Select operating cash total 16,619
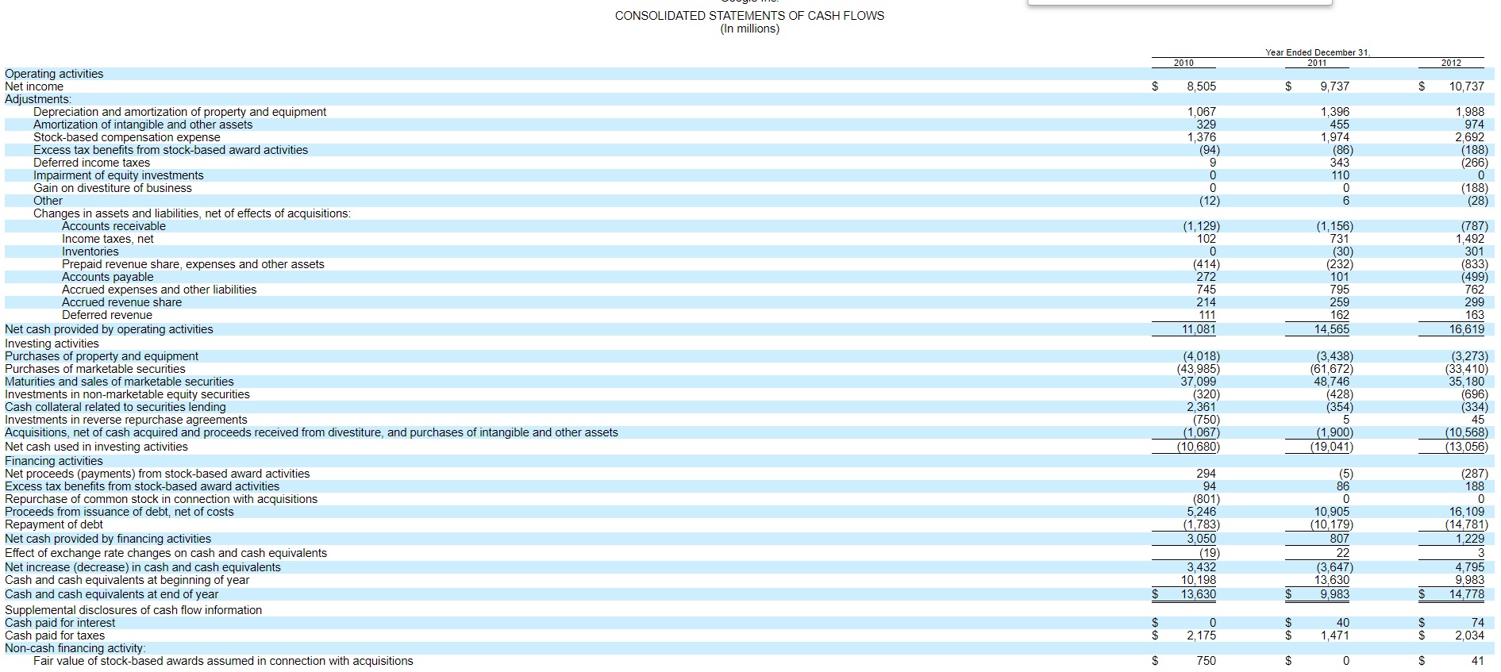Image resolution: width=1501 pixels, height=672 pixels. click(1467, 329)
